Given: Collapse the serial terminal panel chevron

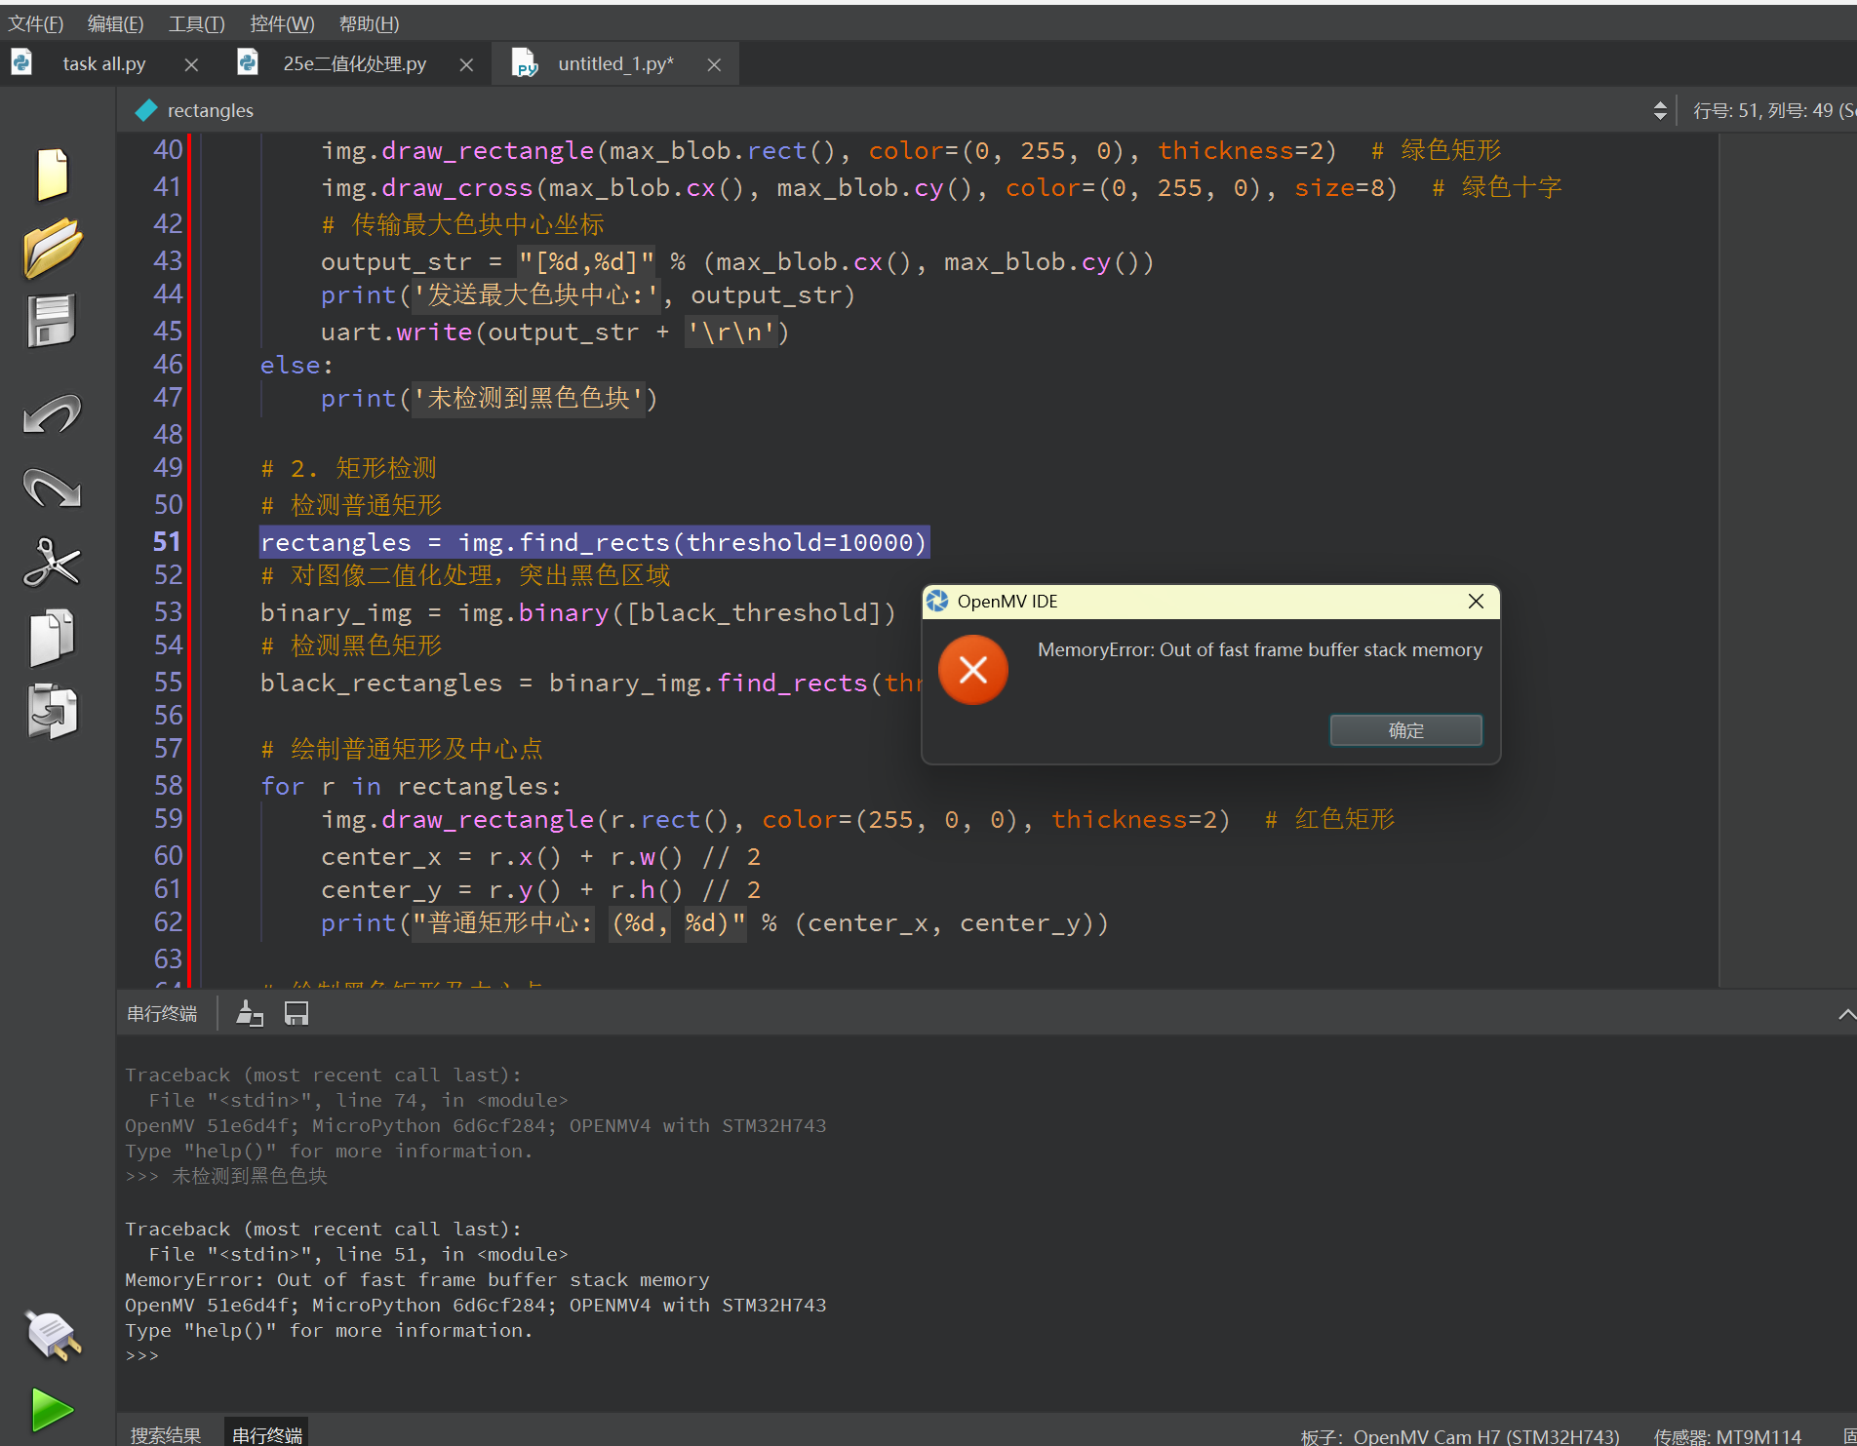Looking at the screenshot, I should click(x=1845, y=1014).
